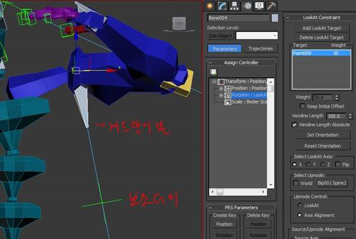This screenshot has width=356, height=239.
Task: Open the Display command panel tab
Action: (259, 6)
